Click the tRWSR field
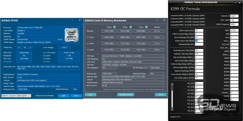The image size is (243, 121). (x=234, y=65)
